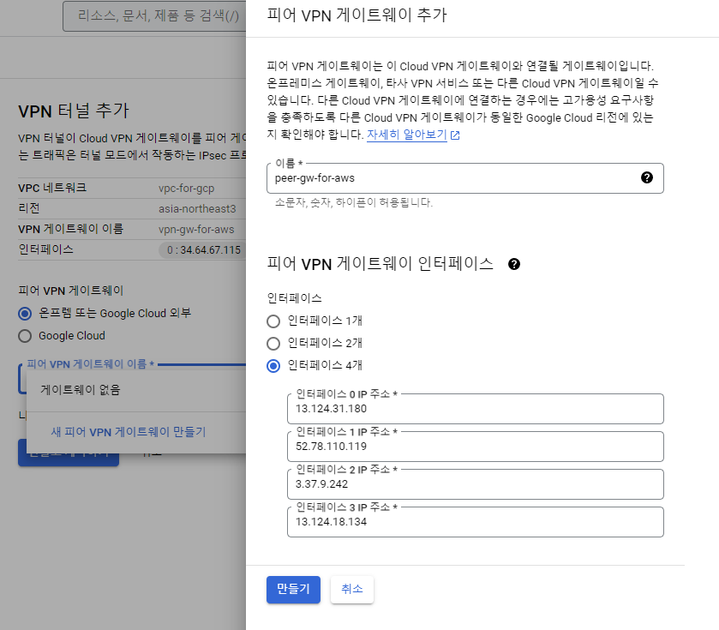Select the 인터페이스 2개 radio option
Image resolution: width=719 pixels, height=630 pixels.
pos(273,344)
